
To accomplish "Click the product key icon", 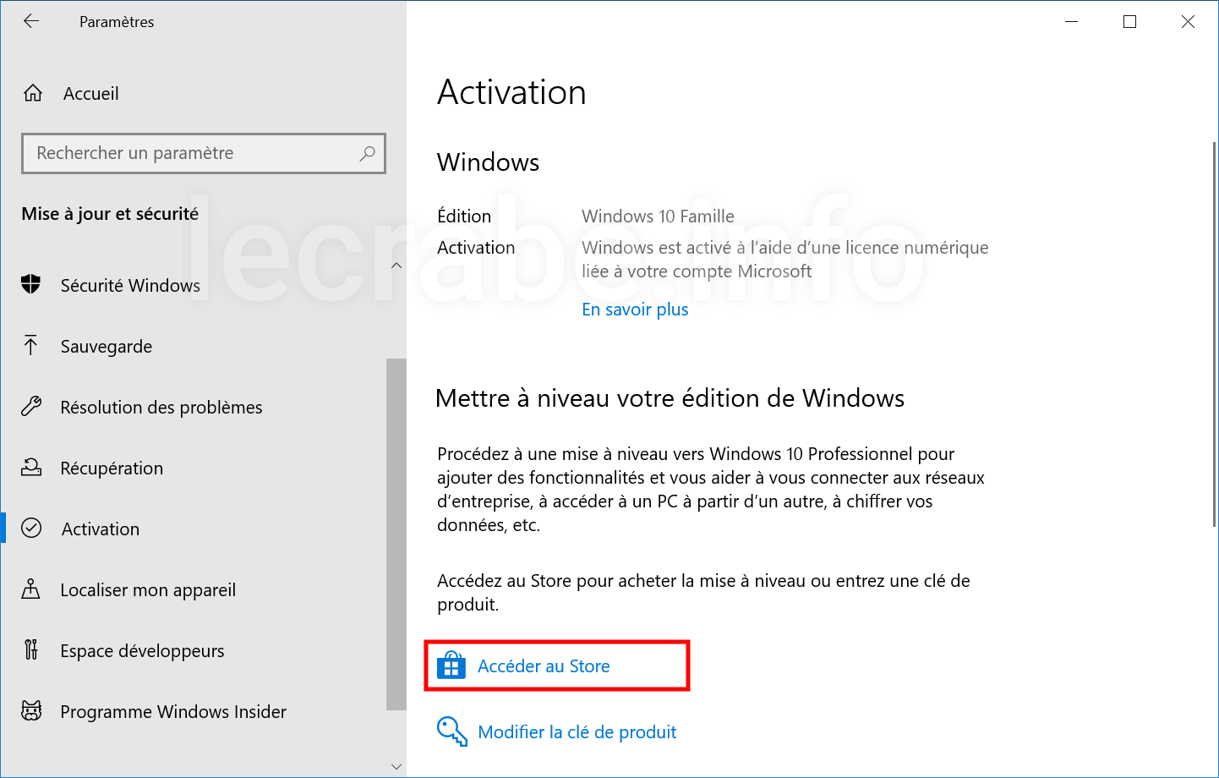I will tap(452, 731).
